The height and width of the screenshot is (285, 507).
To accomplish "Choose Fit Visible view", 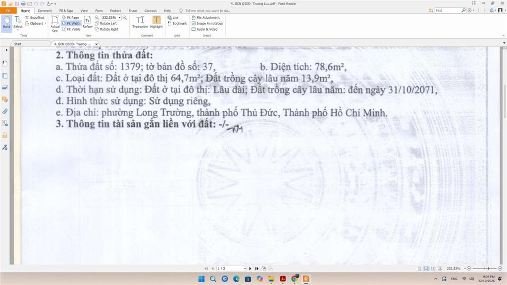I will 71,29.
